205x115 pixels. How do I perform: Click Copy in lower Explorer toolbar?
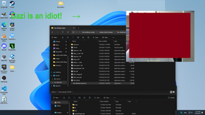[69, 98]
